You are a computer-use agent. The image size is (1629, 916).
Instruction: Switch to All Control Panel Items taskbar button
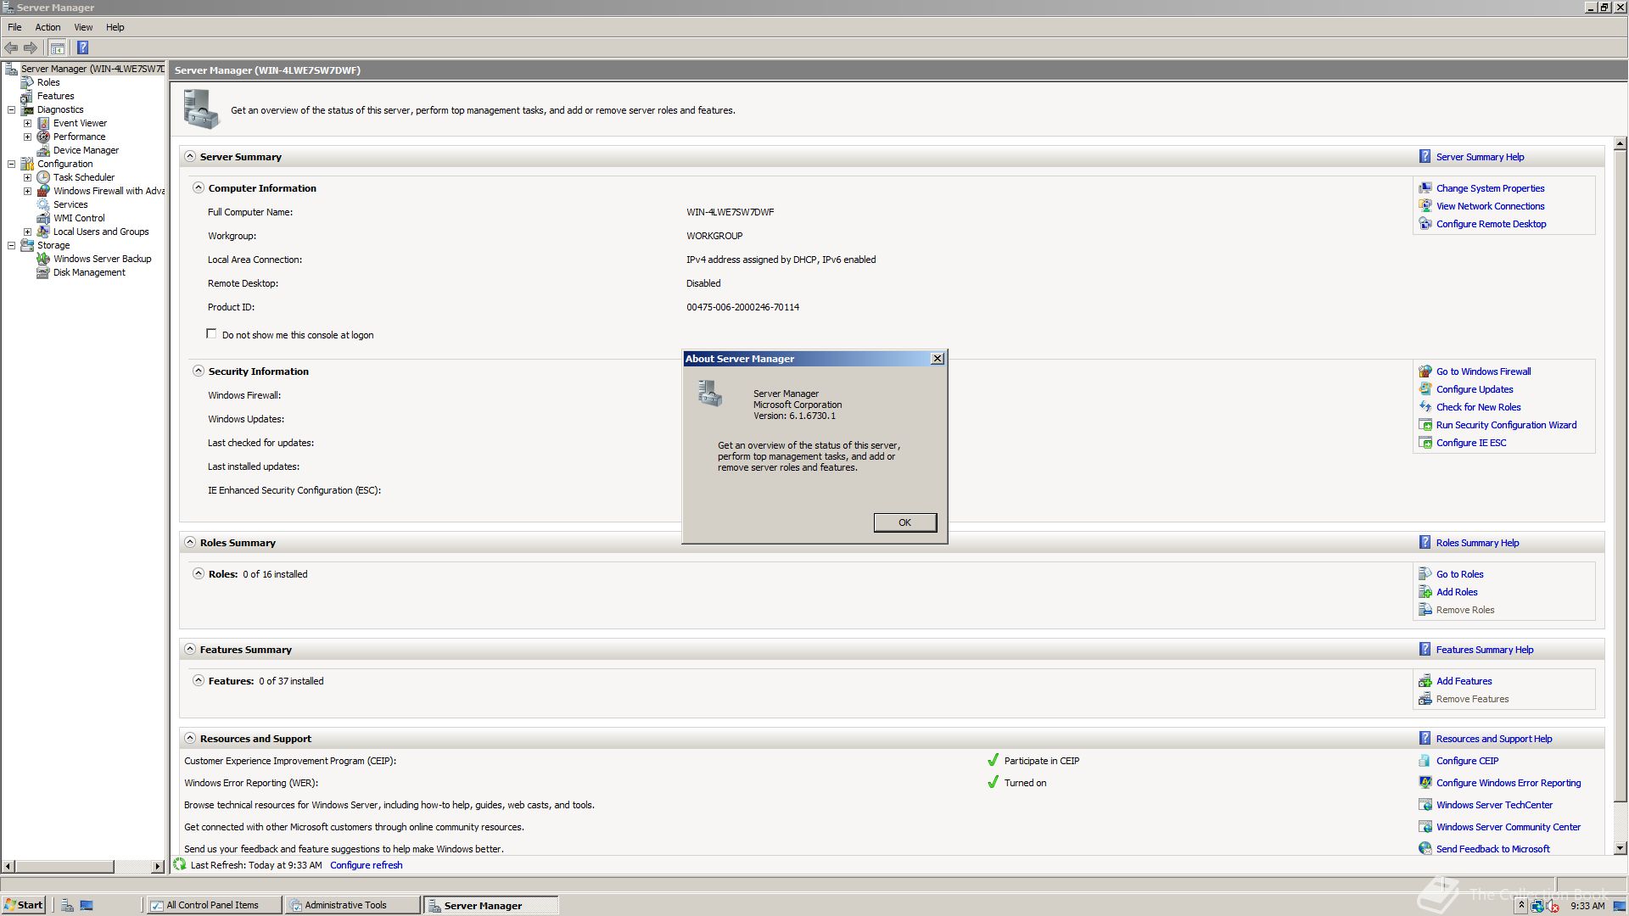point(214,905)
